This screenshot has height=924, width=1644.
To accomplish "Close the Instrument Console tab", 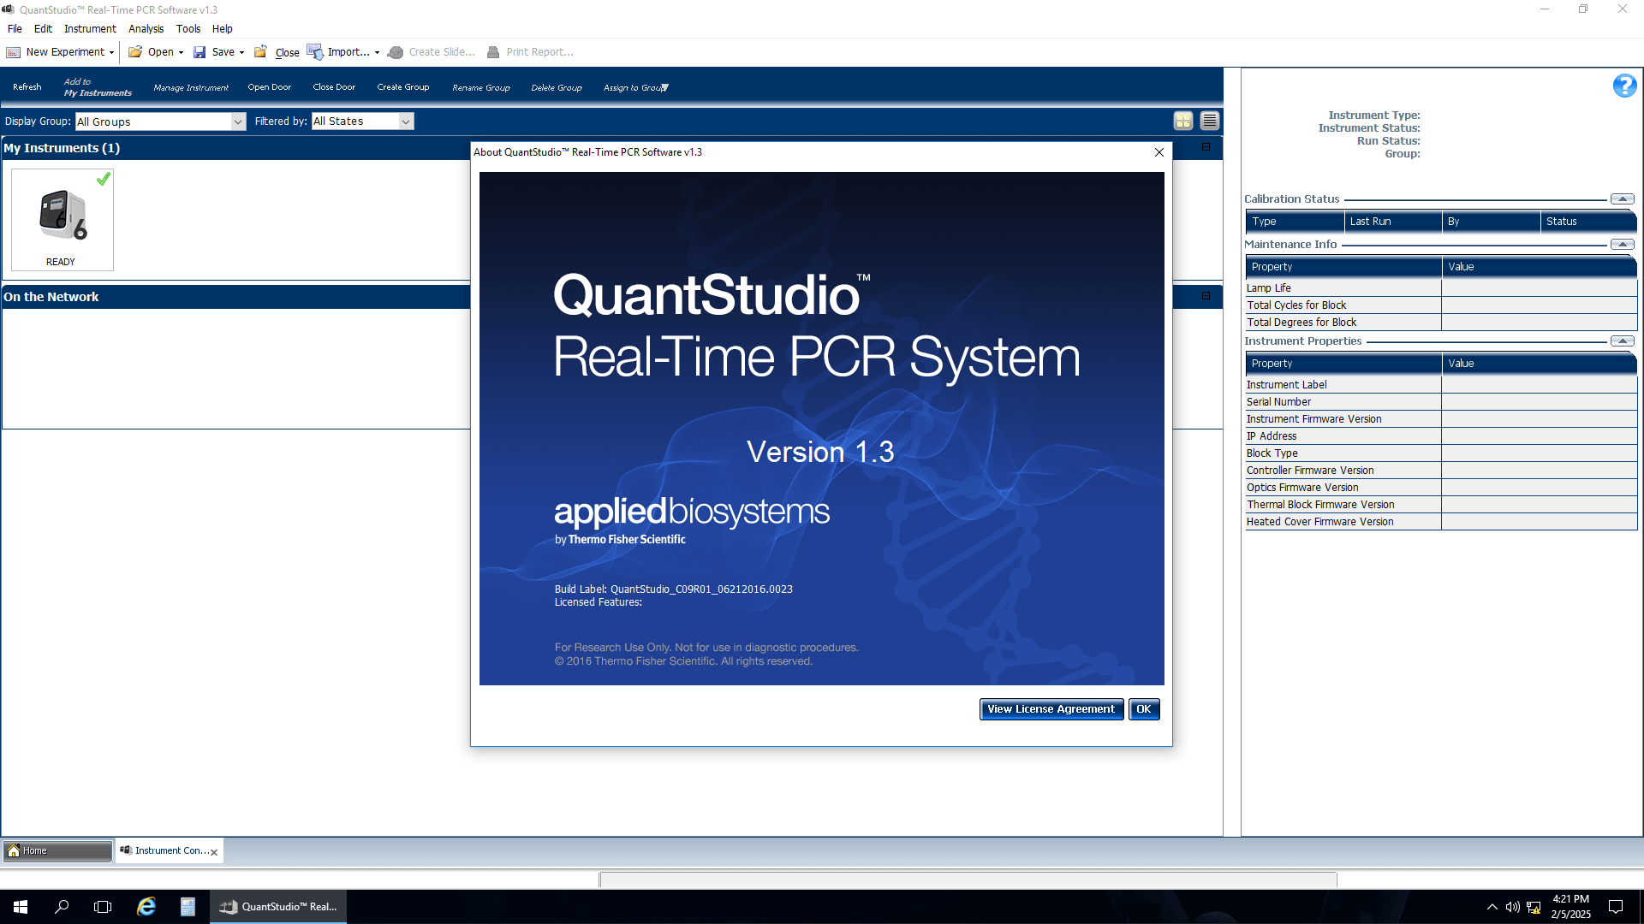I will coord(214,852).
